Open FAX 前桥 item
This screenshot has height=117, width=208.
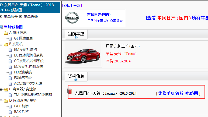click(21, 106)
